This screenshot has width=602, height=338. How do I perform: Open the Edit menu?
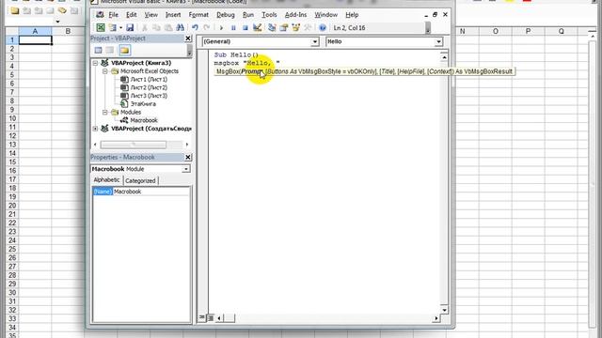point(132,15)
